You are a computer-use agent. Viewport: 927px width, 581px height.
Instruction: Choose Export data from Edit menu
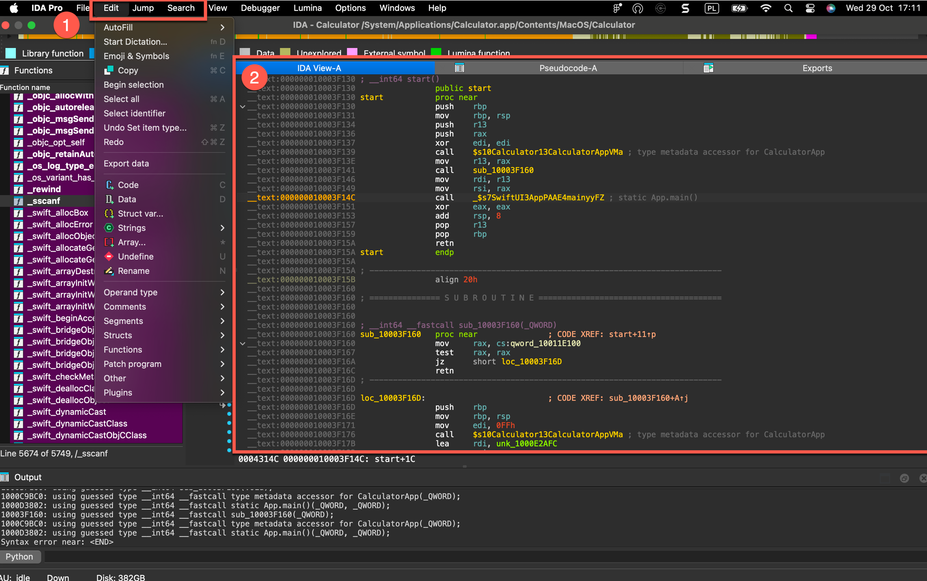click(x=126, y=164)
